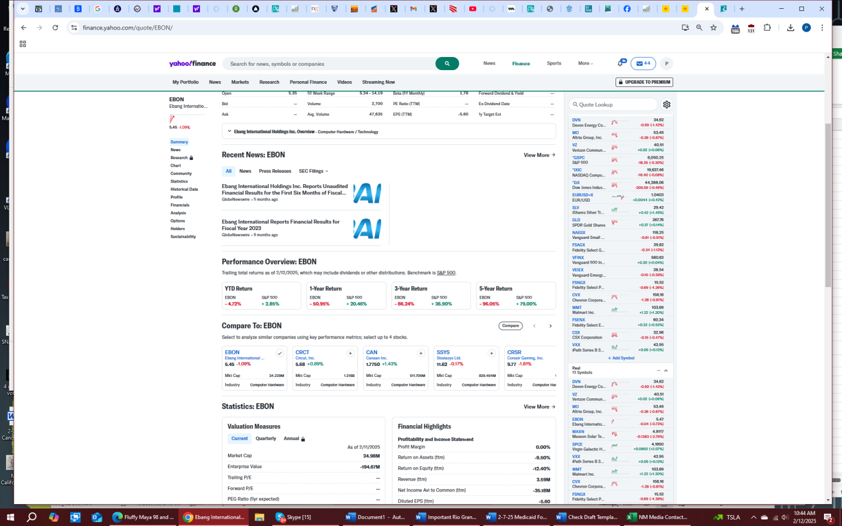Open Yahoo Mail envelope with 44 messages
The image size is (842, 526).
[x=643, y=64]
